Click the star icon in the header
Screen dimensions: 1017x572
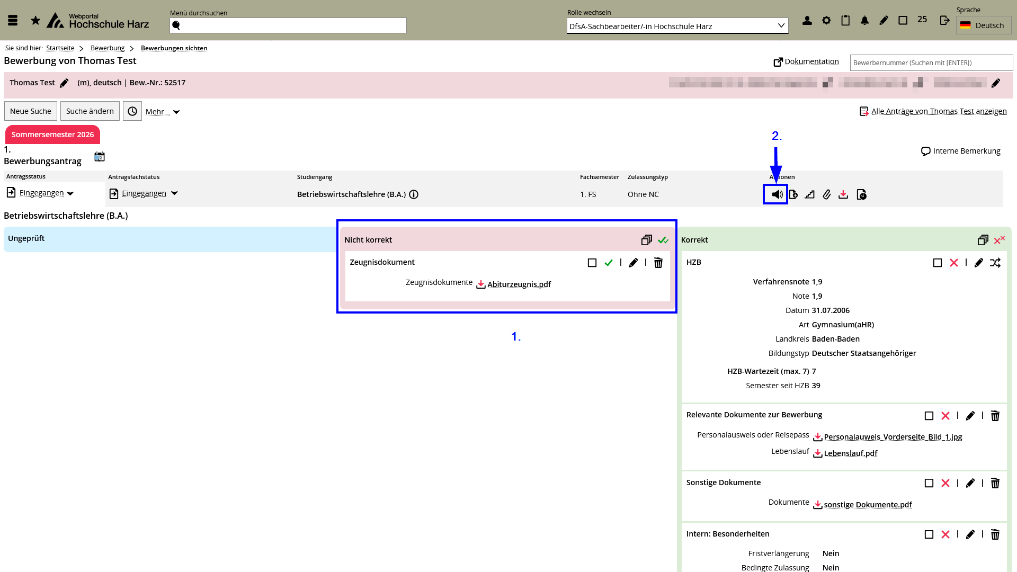point(35,21)
